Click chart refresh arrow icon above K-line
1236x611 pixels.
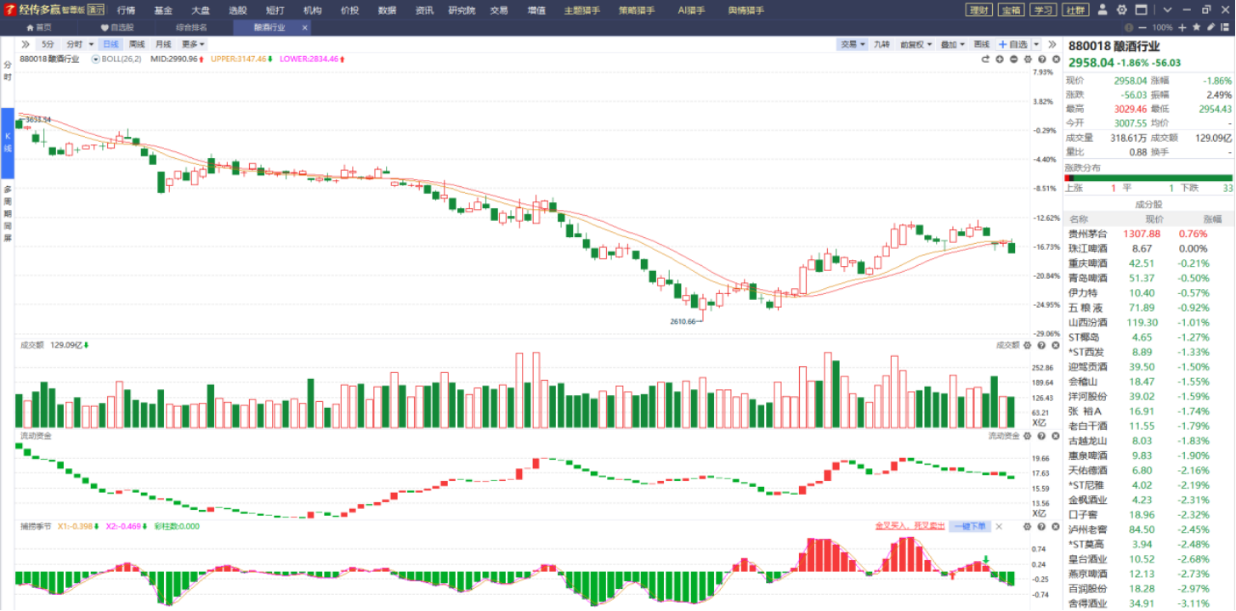pos(986,59)
